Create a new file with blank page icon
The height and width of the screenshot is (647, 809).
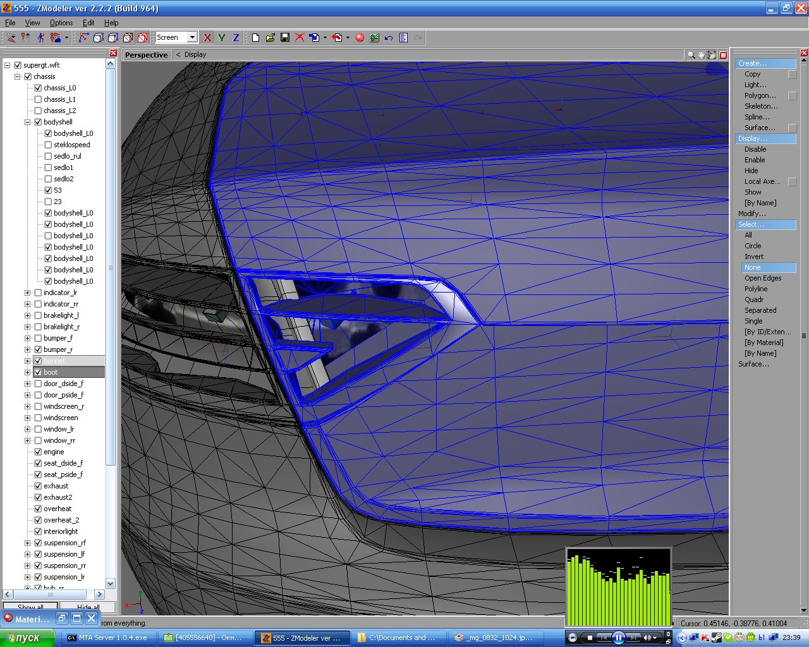[255, 38]
